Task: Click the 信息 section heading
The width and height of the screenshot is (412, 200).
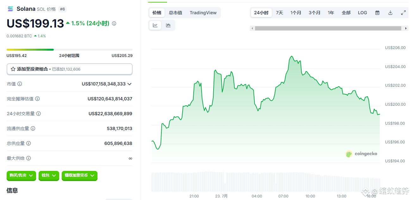Action: click(12, 191)
